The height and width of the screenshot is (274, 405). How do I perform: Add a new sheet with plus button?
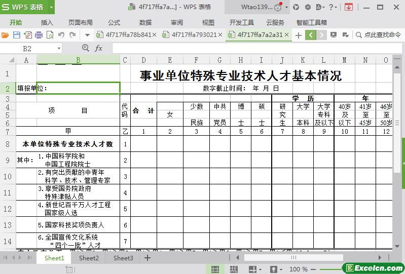(148, 258)
